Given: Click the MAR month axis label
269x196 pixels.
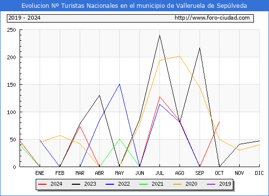Looking at the screenshot, I should (80, 173).
